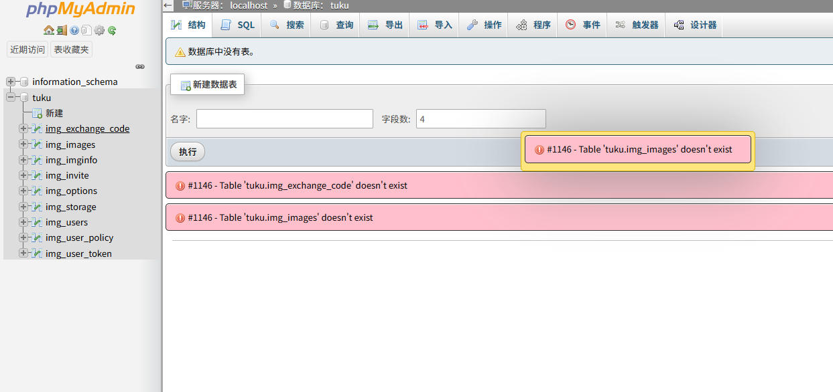Click the information_schema database icon

click(x=25, y=82)
